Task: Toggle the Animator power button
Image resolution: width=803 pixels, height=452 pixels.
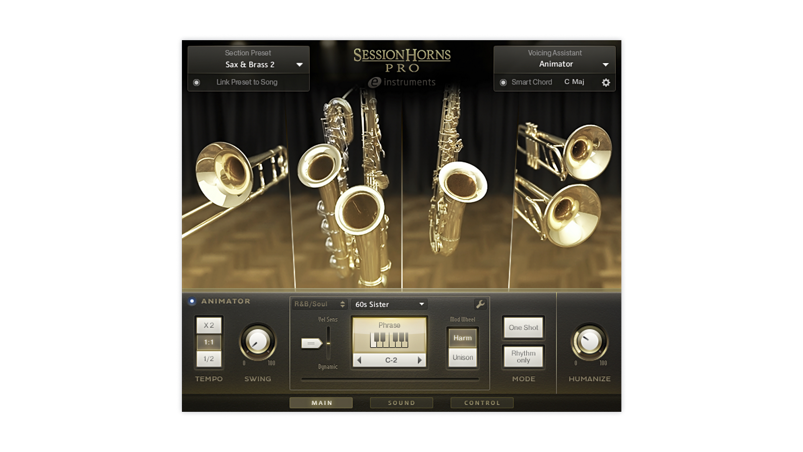Action: click(x=192, y=301)
